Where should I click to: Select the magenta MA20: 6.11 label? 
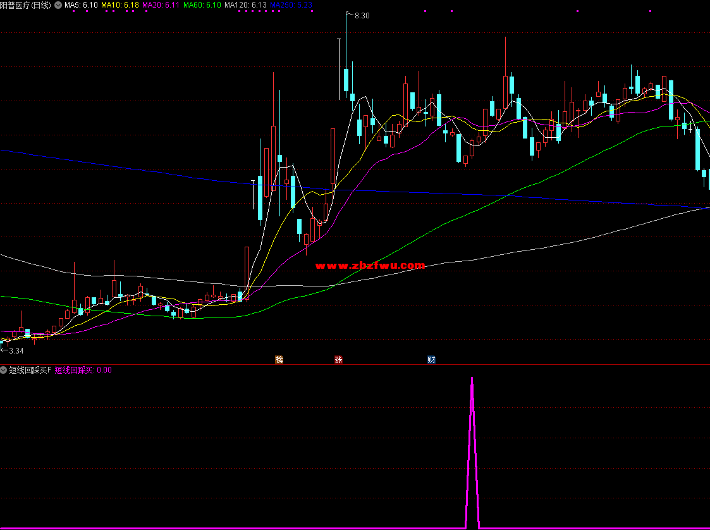pyautogui.click(x=161, y=5)
